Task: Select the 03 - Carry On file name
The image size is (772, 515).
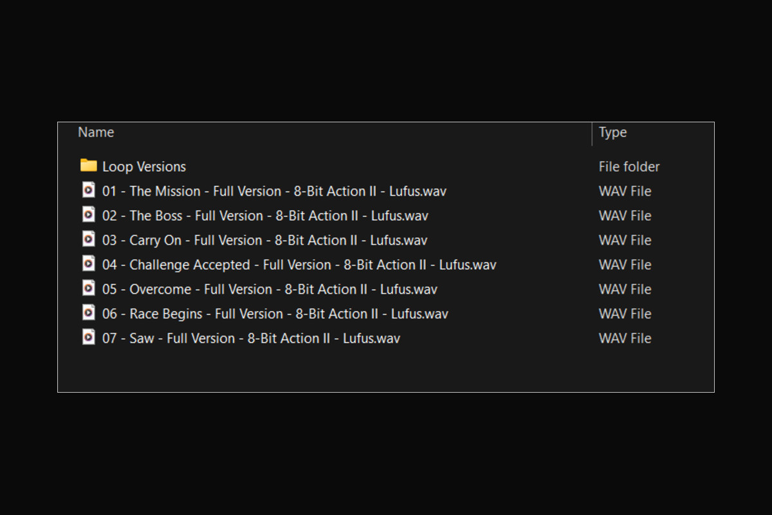Action: click(264, 240)
